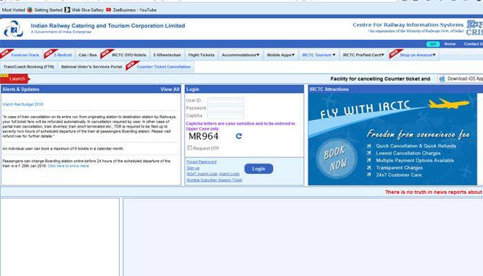Open the Flight Tickets menu item
The height and width of the screenshot is (276, 483).
201,55
